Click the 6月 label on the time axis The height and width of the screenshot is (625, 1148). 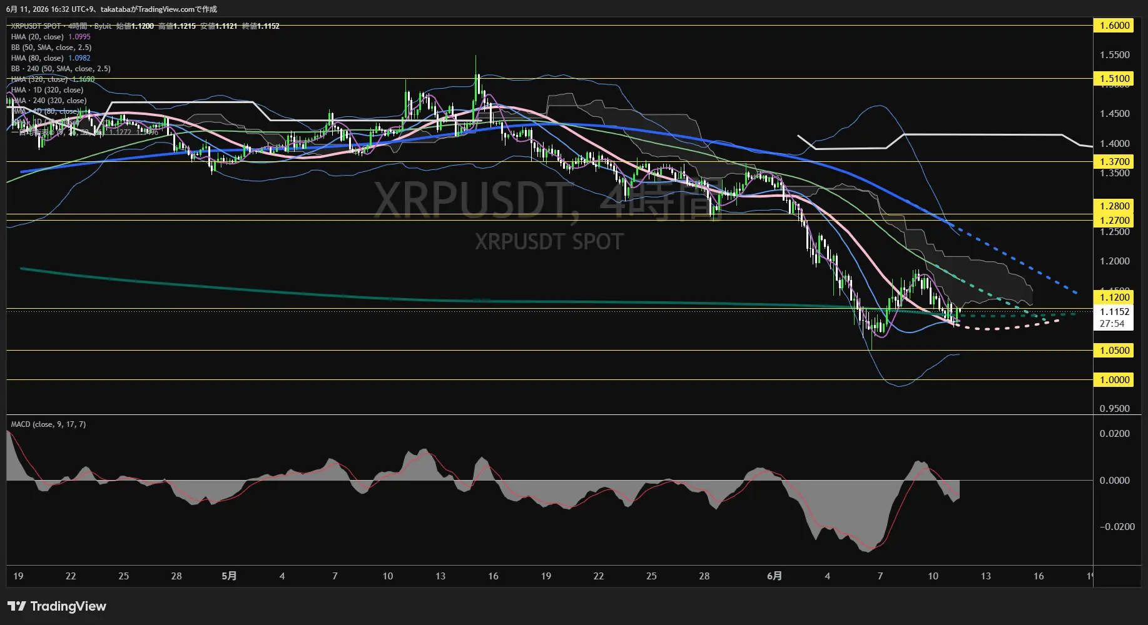tap(775, 576)
